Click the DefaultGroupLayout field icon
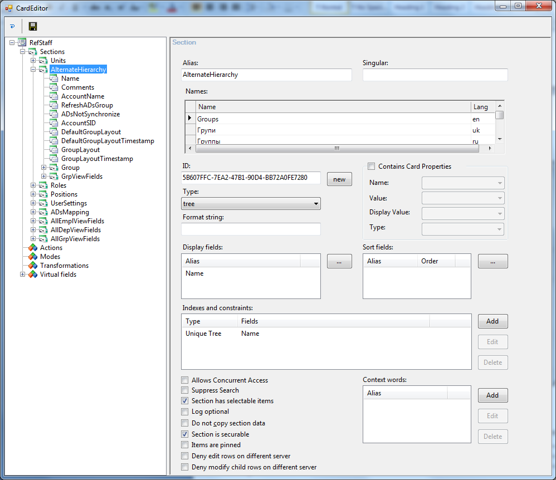The width and height of the screenshot is (556, 480). click(54, 132)
